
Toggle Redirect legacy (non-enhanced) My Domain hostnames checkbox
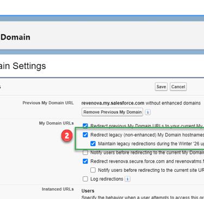tap(85, 135)
